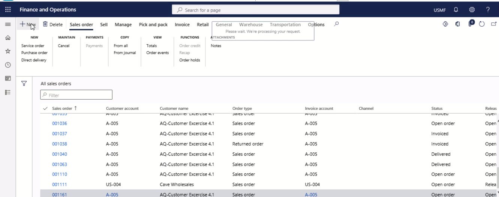Image resolution: width=499 pixels, height=197 pixels.
Task: Click Totals under View
Action: (x=151, y=46)
